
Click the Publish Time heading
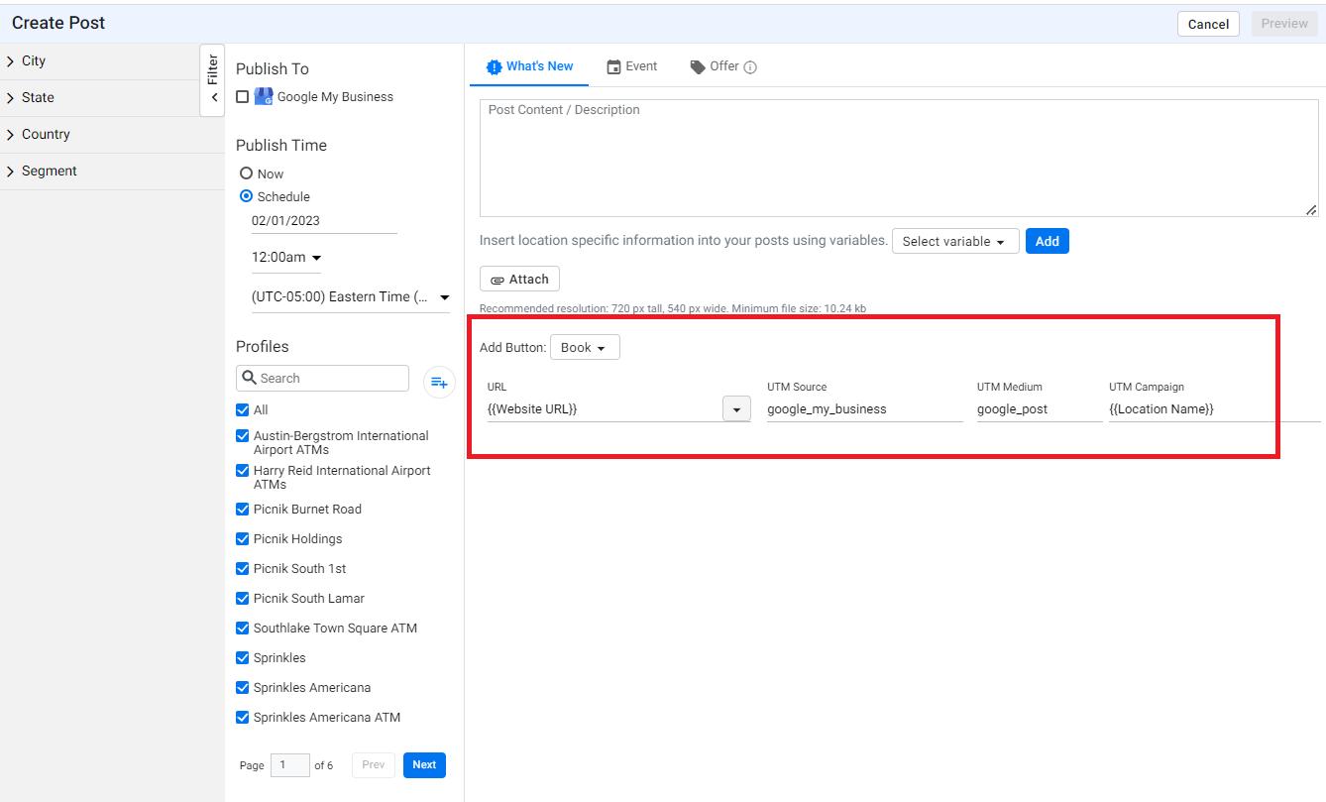tap(281, 146)
